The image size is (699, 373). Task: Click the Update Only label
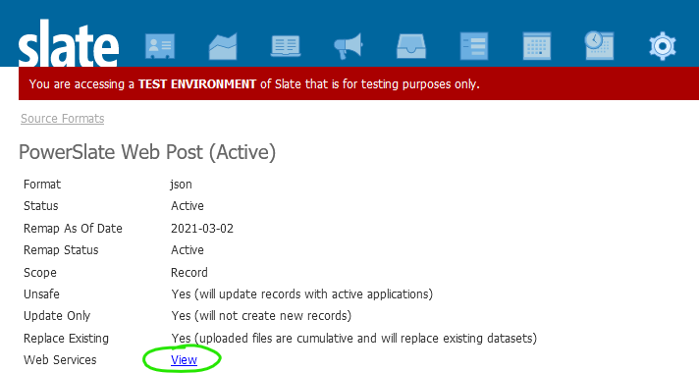pos(57,316)
